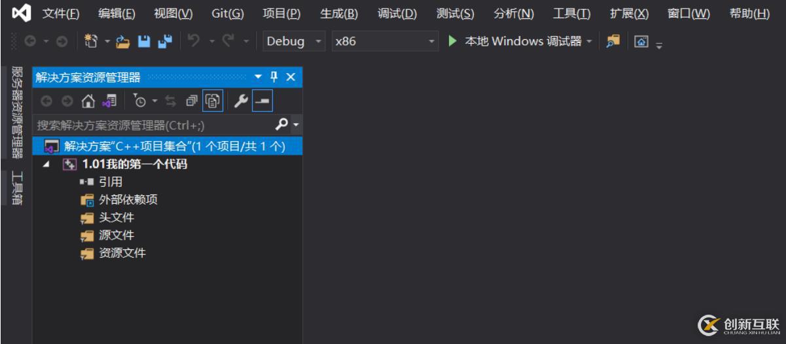Open the main toolbar overflow options

coord(659,45)
